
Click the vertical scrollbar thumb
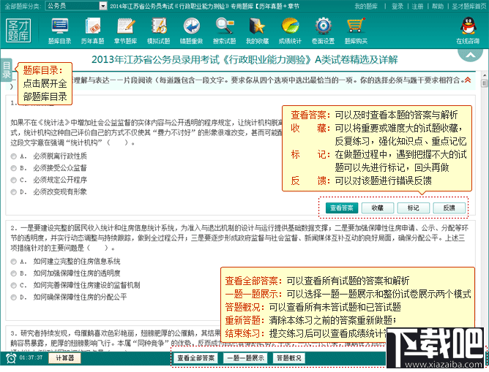(484, 83)
